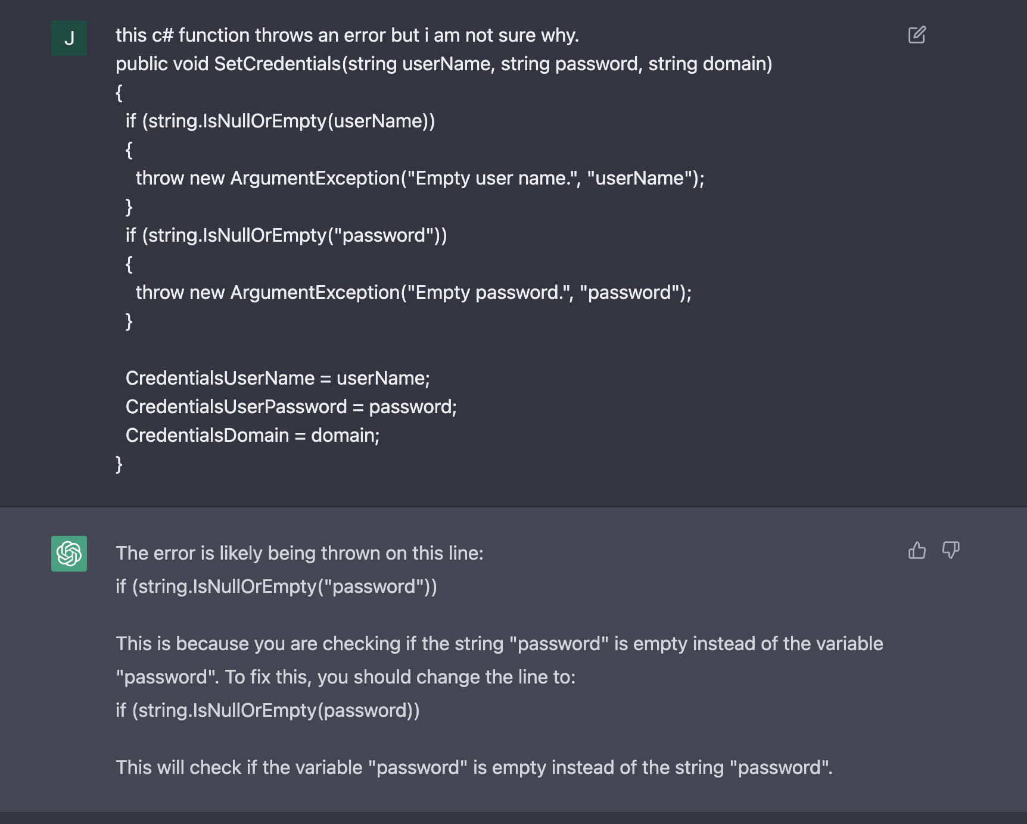Click the green J user avatar
Screen dimensions: 1027x824
[x=69, y=38]
